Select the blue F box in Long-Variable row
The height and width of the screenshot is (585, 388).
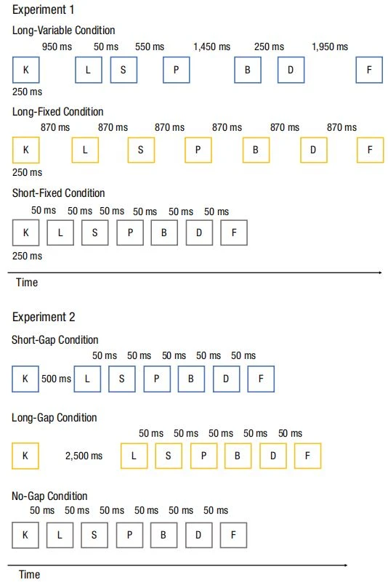(369, 70)
